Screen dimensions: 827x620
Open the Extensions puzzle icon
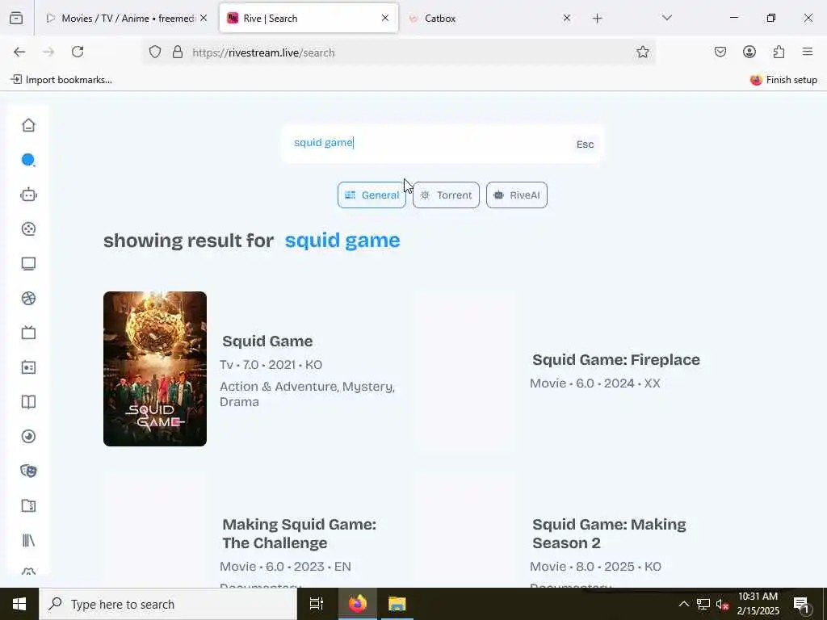(x=779, y=52)
